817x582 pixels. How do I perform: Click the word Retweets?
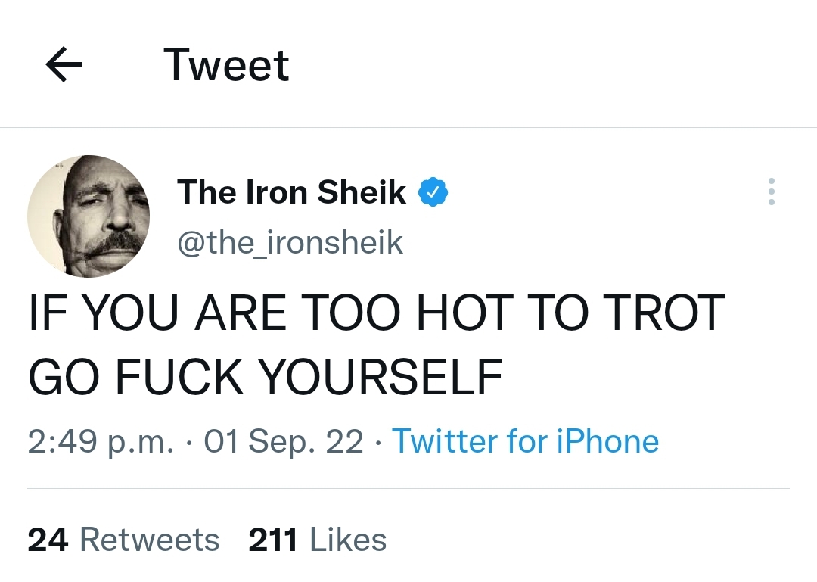tap(149, 540)
